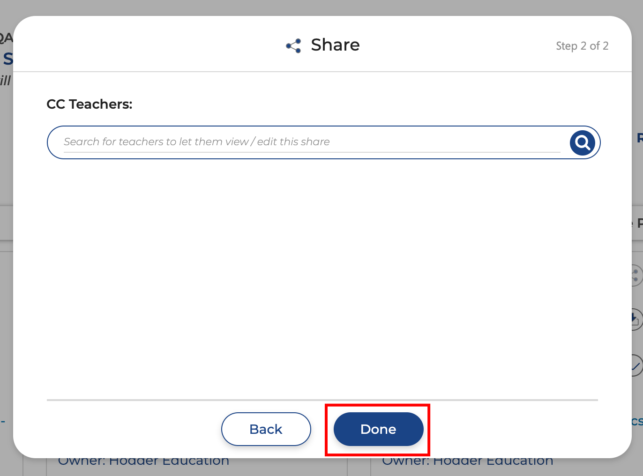Image resolution: width=643 pixels, height=476 pixels.
Task: Click the partial QA text at top left
Action: point(6,38)
